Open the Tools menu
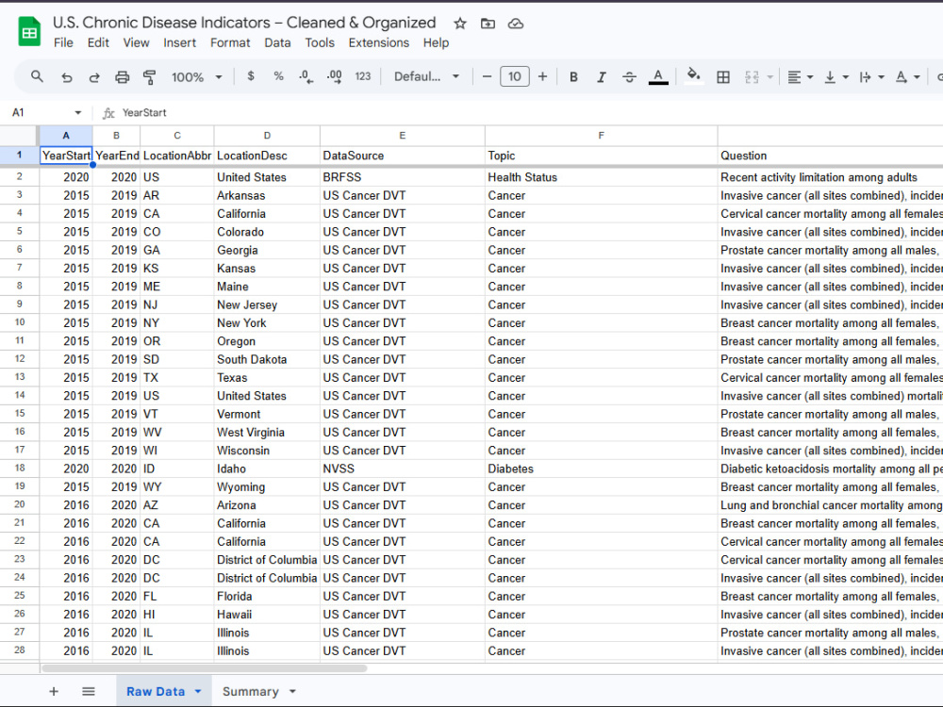Screen dimensions: 943x707 (320, 42)
